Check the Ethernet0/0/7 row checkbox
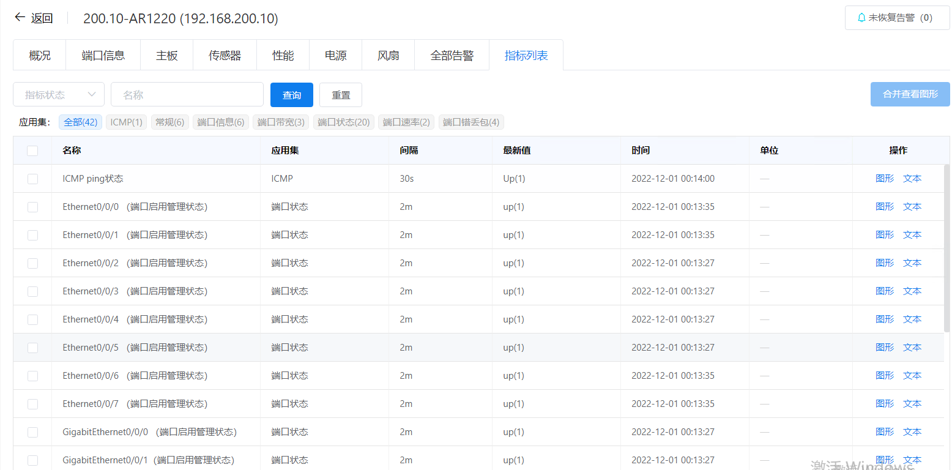 pos(32,404)
